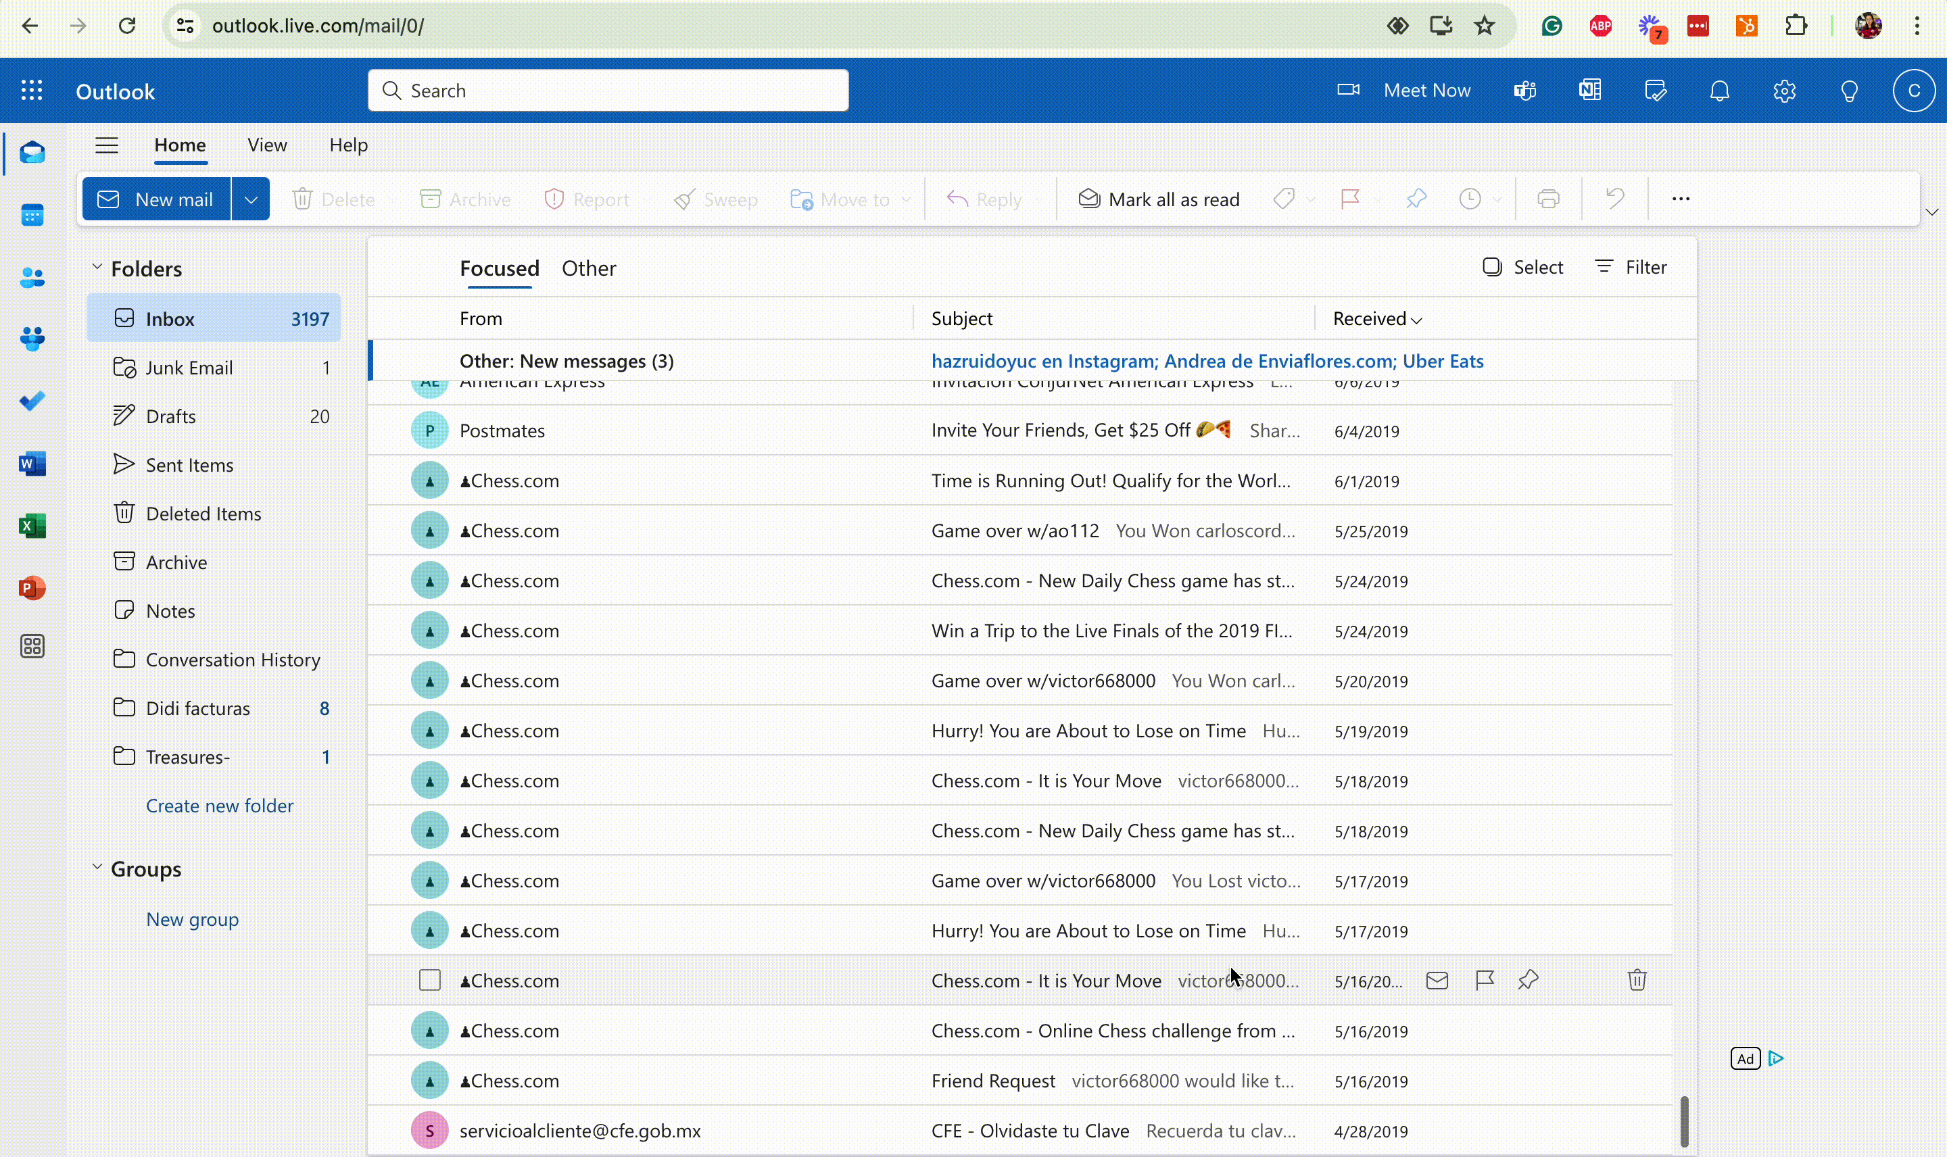Toggle the hamburger navigation pane button
Screen dimensions: 1947x1157
tap(107, 145)
